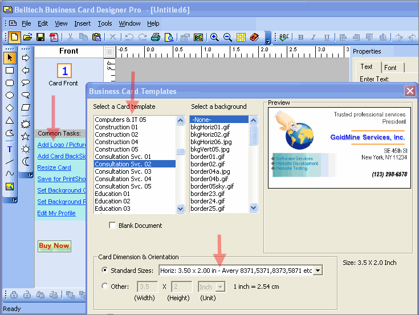Click the Save floppy disk icon
The width and height of the screenshot is (419, 315).
[x=40, y=38]
